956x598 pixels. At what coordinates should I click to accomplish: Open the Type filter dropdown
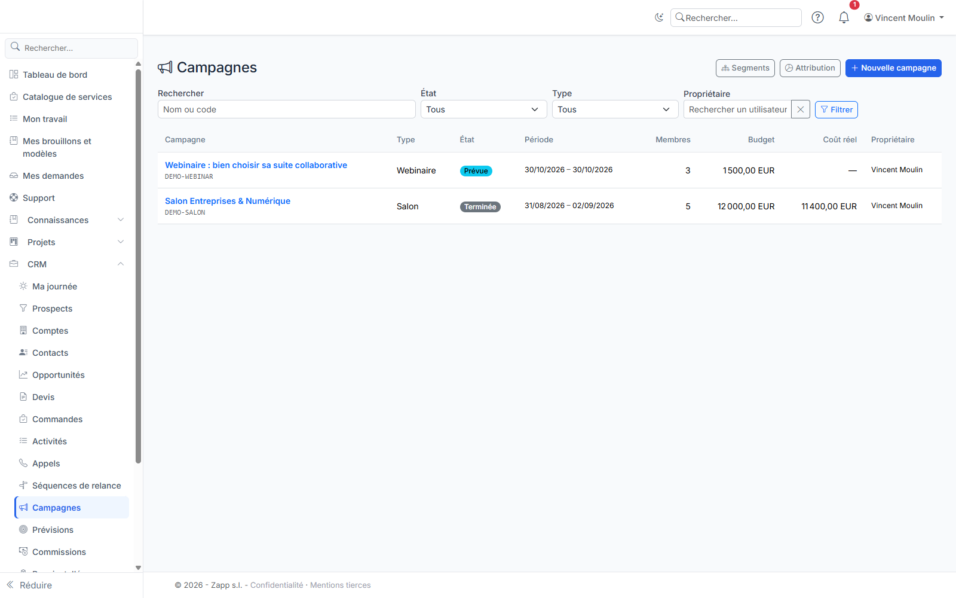(x=615, y=109)
